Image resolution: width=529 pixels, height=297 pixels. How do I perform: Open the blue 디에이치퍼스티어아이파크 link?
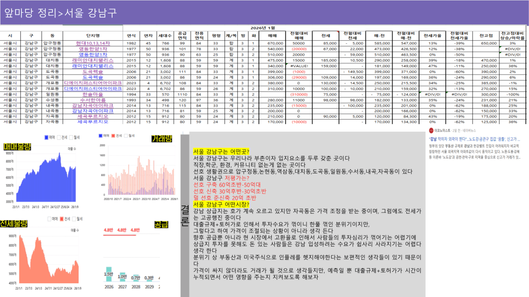point(93,89)
